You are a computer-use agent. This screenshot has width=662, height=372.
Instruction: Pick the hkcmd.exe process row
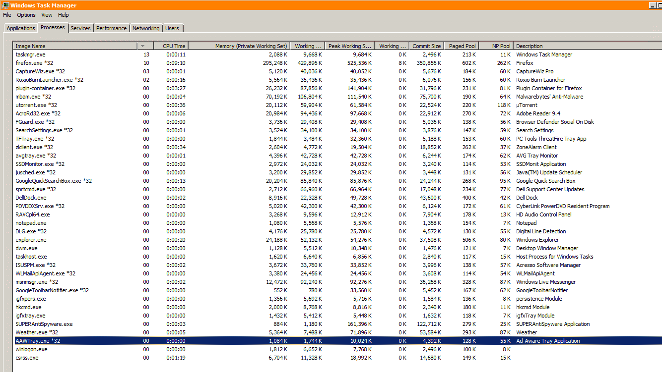337,307
